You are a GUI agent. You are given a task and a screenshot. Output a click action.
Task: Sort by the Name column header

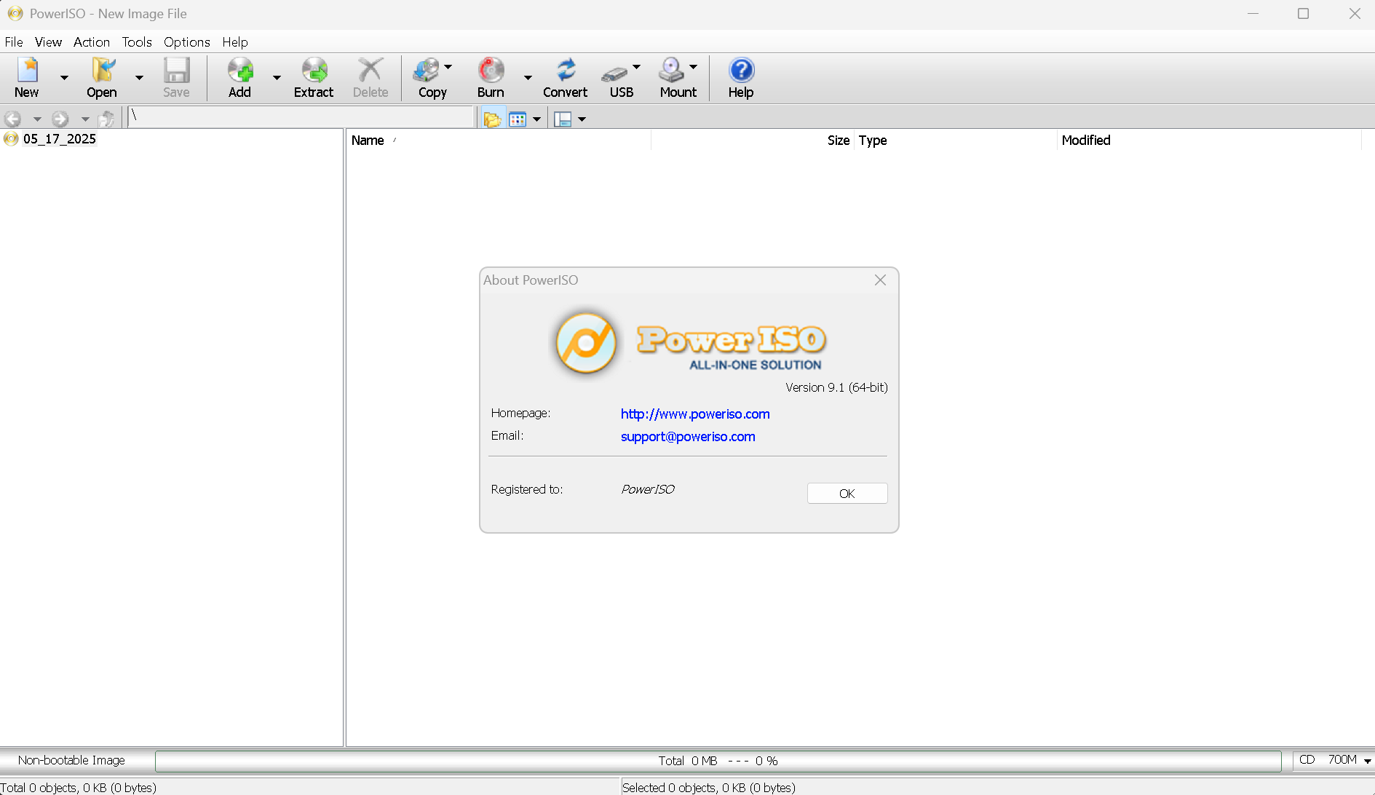coord(499,141)
